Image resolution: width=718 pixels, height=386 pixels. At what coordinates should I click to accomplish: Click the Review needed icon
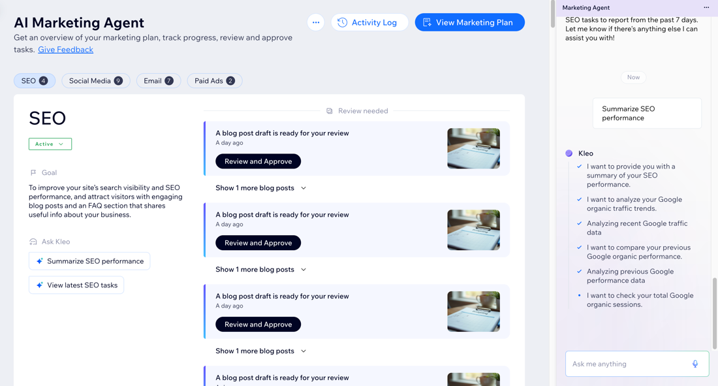coord(329,111)
